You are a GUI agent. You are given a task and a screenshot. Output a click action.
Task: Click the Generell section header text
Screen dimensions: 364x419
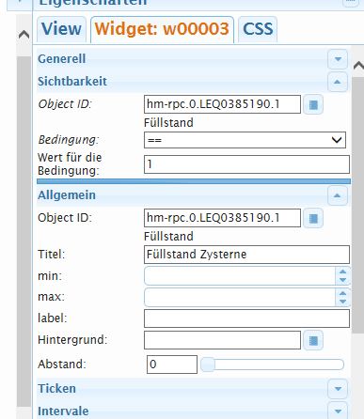pyautogui.click(x=62, y=59)
